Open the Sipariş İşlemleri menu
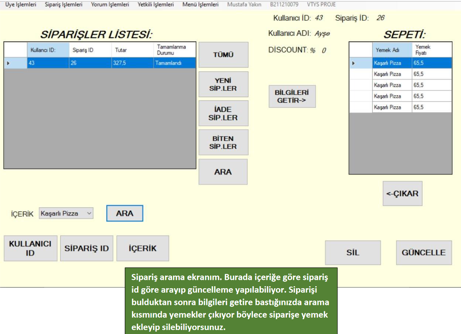 coord(64,5)
